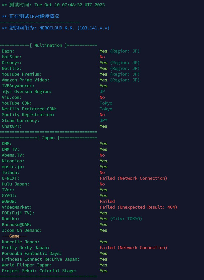Click Tokyo value next to YouTube CDN

pyautogui.click(x=106, y=103)
